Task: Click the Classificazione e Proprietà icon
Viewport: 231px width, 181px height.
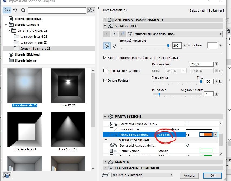Action: click(x=110, y=168)
